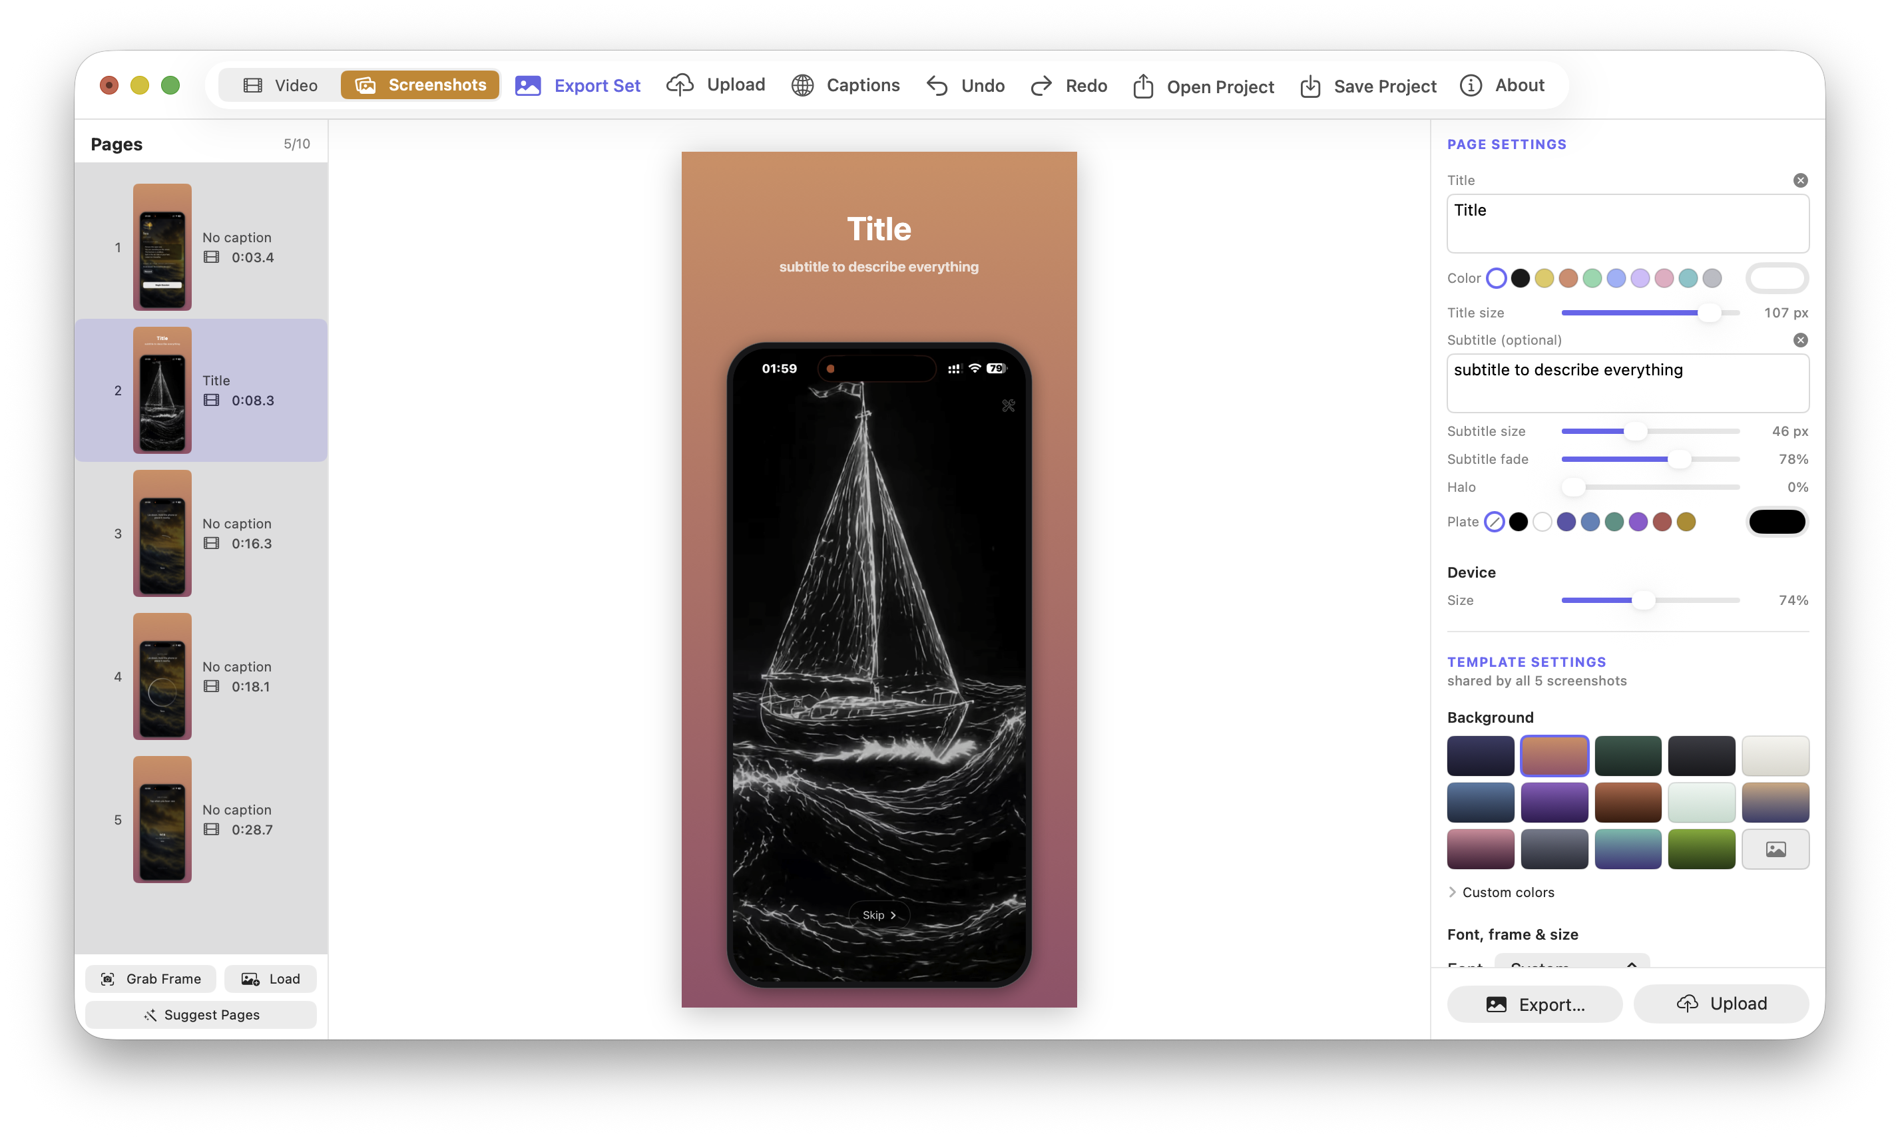Select blue title color swatch
The image size is (1900, 1138).
[x=1616, y=278]
